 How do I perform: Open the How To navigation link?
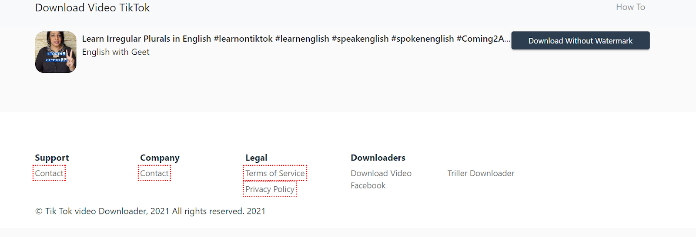click(x=630, y=7)
